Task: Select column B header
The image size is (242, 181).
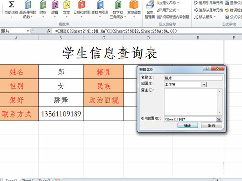Action: tap(60, 38)
